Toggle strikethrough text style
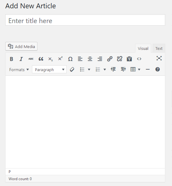 tap(31, 59)
